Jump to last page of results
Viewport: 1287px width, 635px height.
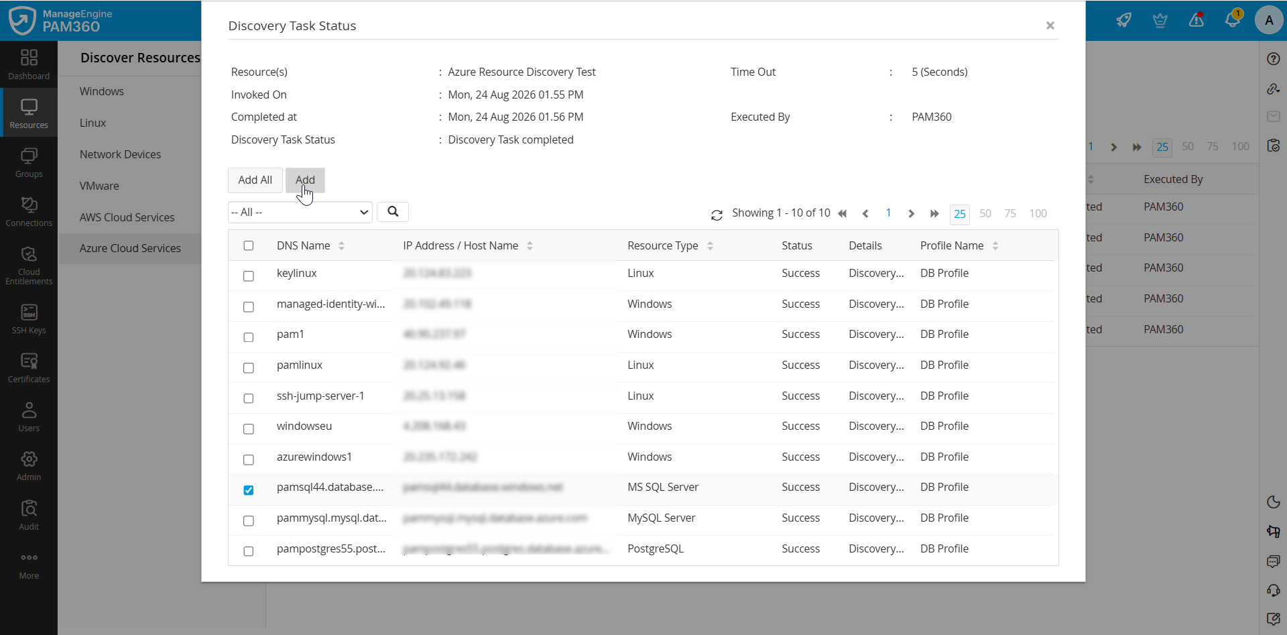(934, 214)
